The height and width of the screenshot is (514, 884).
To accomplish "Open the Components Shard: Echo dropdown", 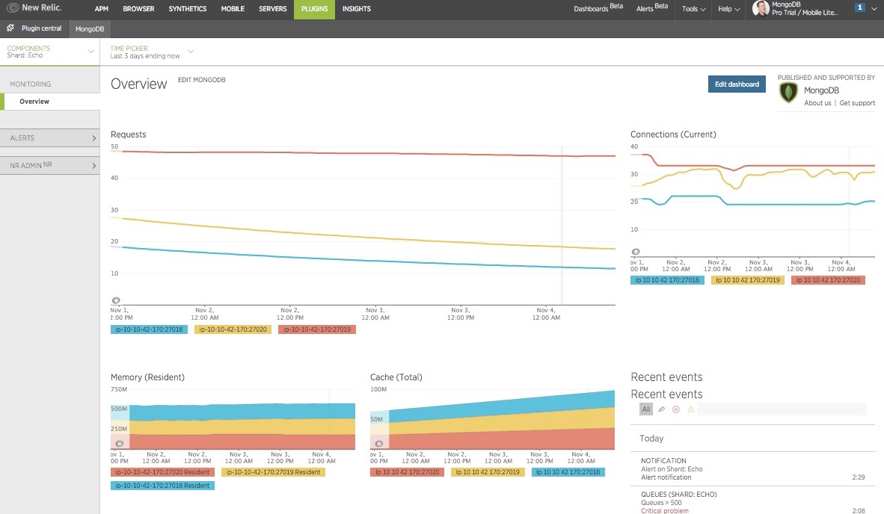I will [x=50, y=52].
